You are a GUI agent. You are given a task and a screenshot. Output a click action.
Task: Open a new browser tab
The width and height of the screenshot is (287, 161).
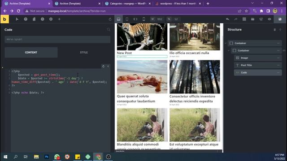coord(208,4)
